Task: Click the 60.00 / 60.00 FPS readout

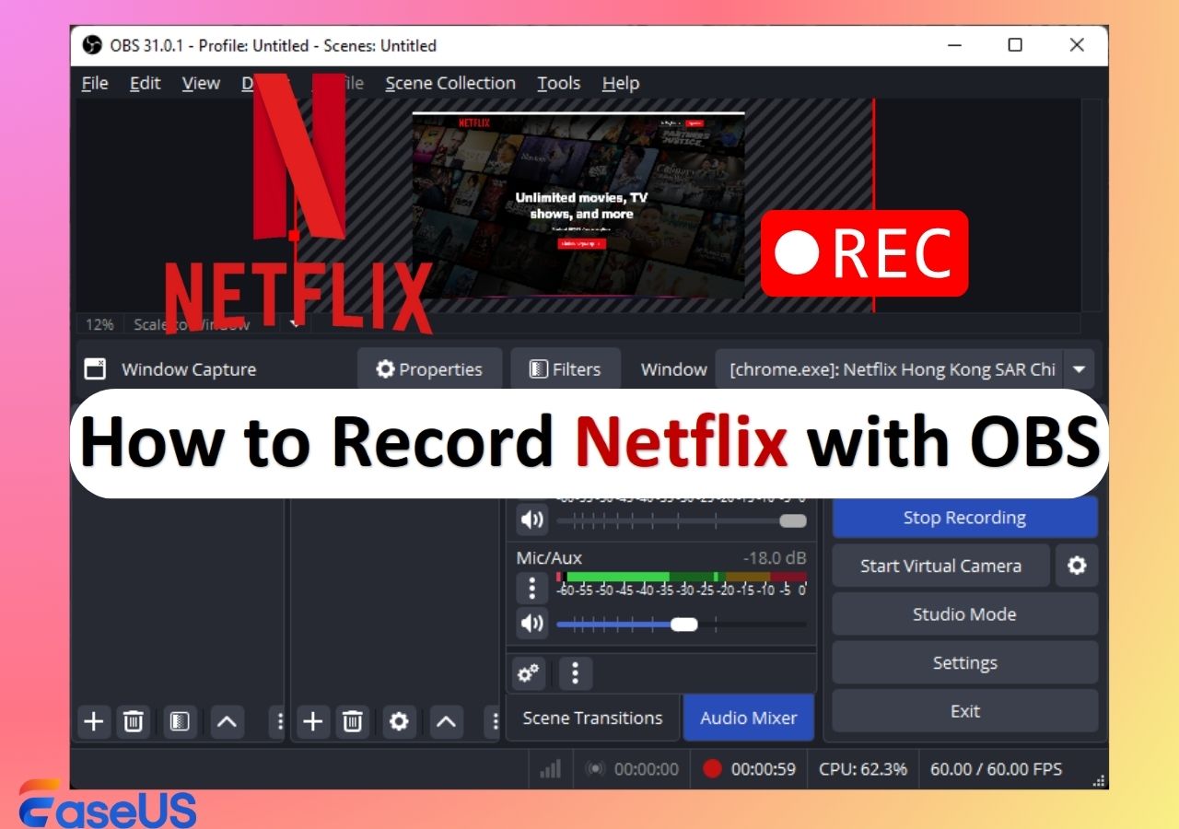Action: click(996, 769)
